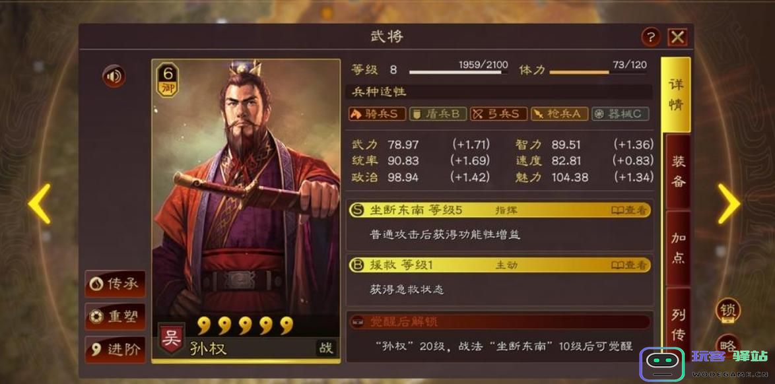This screenshot has height=384, width=775.
Task: Toggle the 锁 lock icon
Action: click(x=728, y=310)
